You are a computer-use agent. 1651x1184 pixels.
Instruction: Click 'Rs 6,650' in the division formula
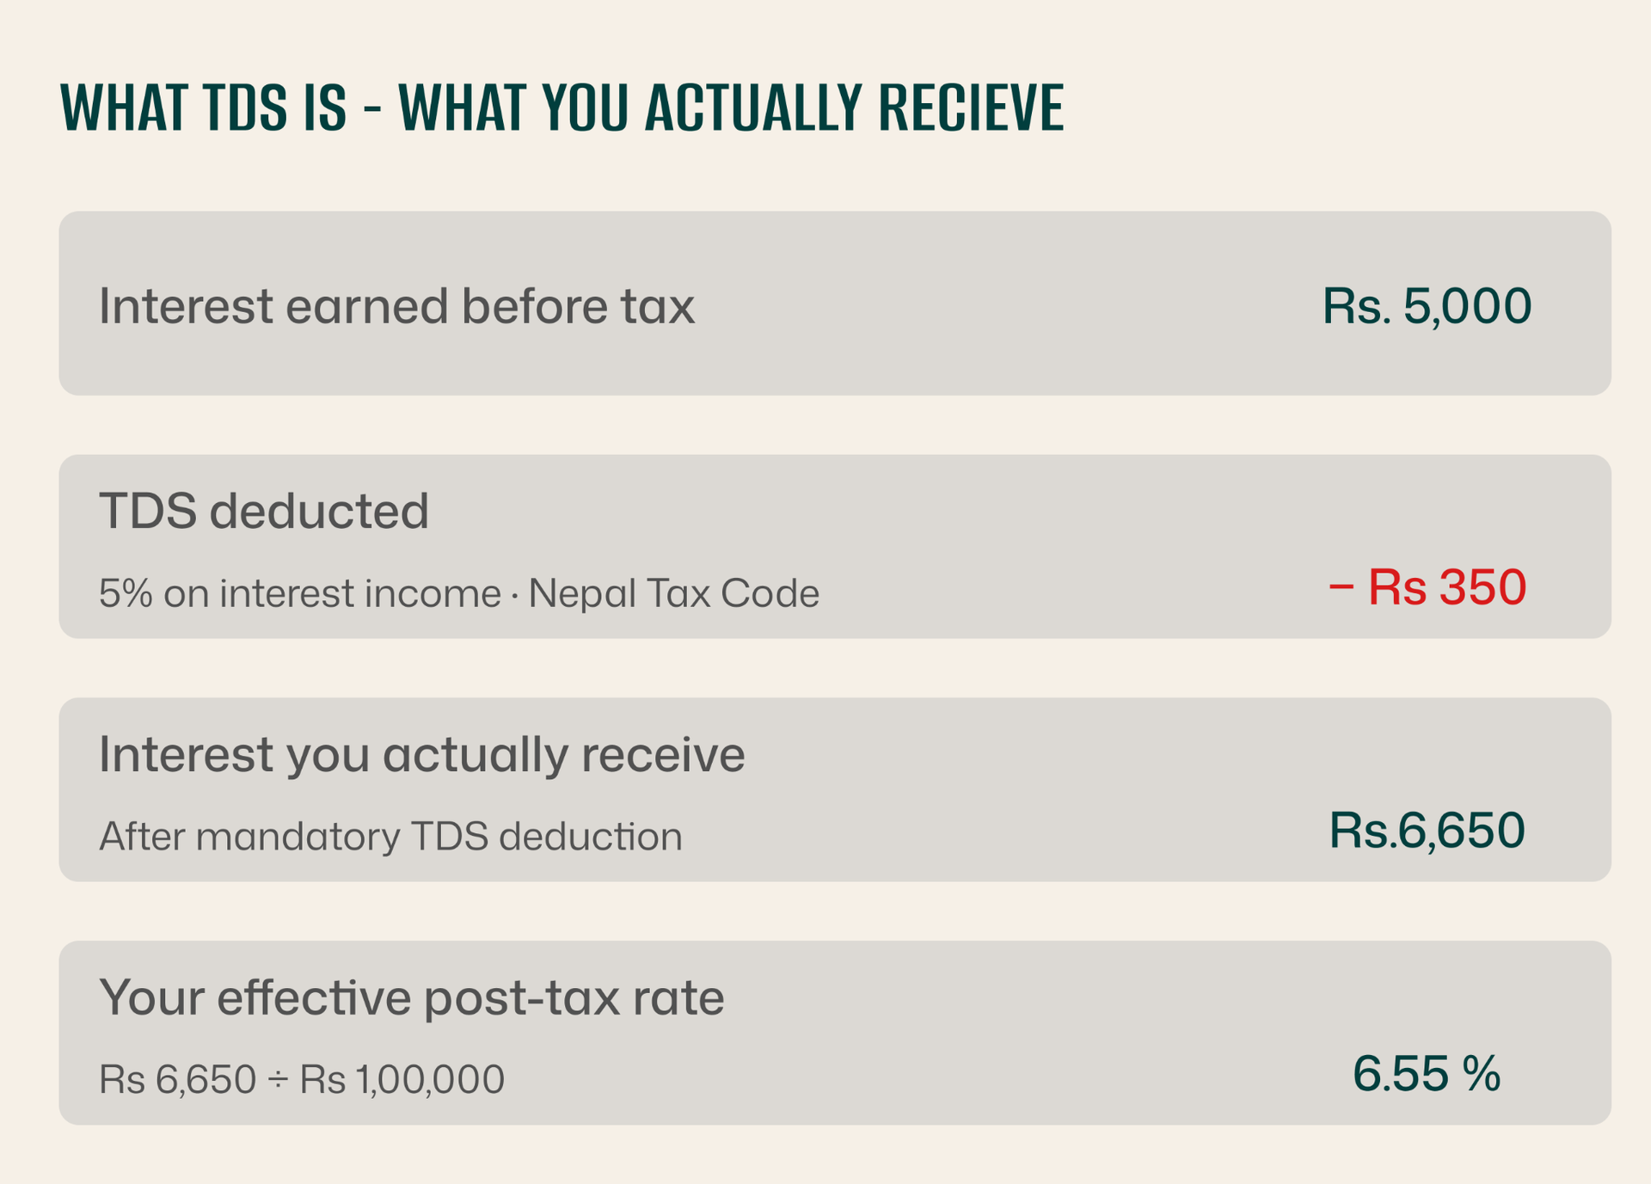click(x=177, y=1080)
